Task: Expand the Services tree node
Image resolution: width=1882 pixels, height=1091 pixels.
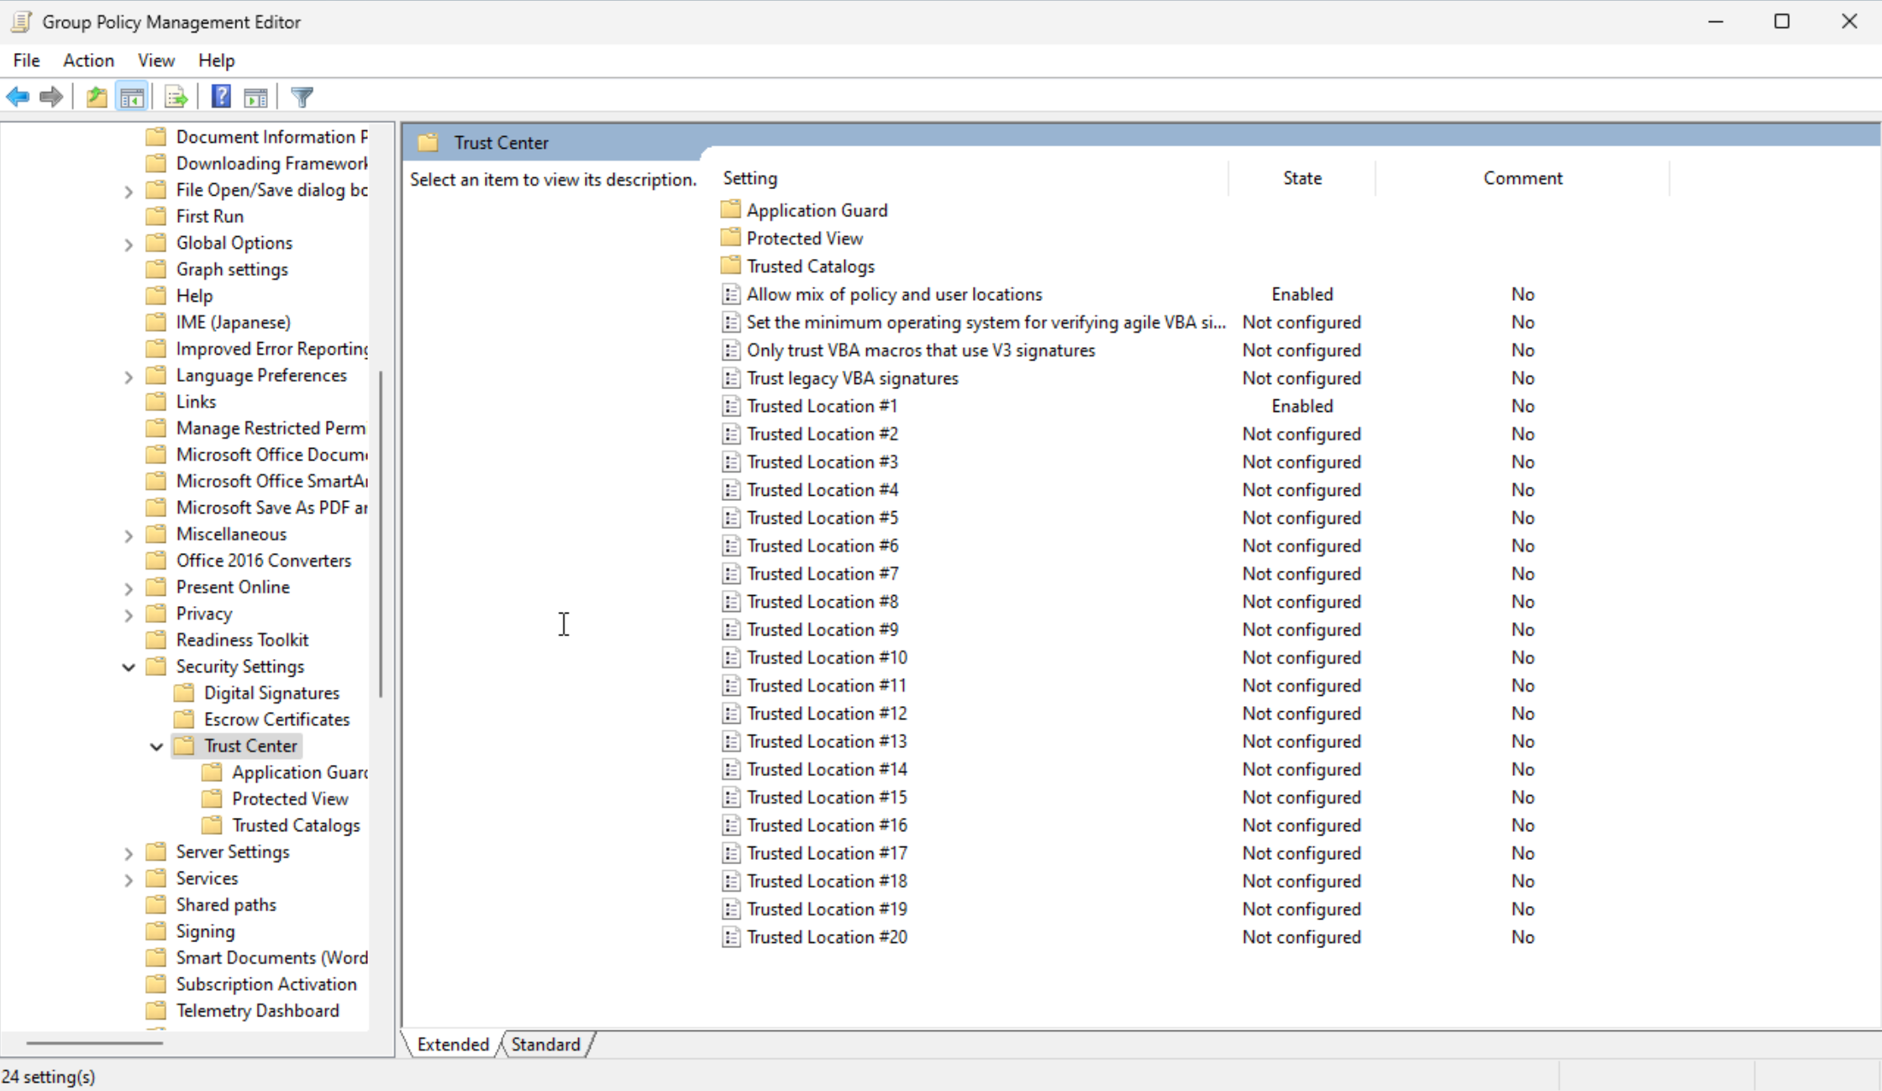Action: coord(129,880)
